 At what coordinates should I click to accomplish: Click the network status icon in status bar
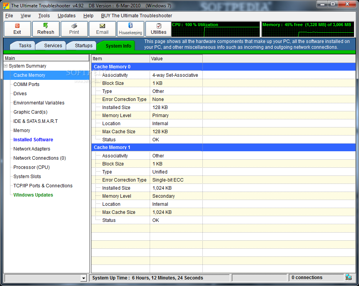(x=349, y=277)
